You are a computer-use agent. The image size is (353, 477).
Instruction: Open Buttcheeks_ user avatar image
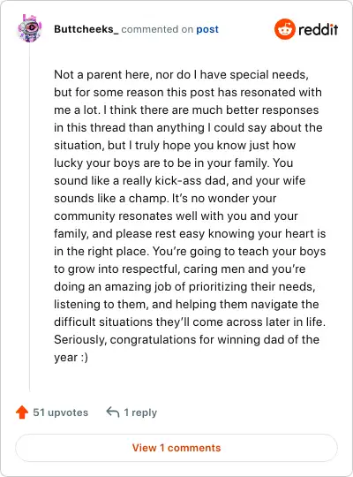pyautogui.click(x=29, y=28)
